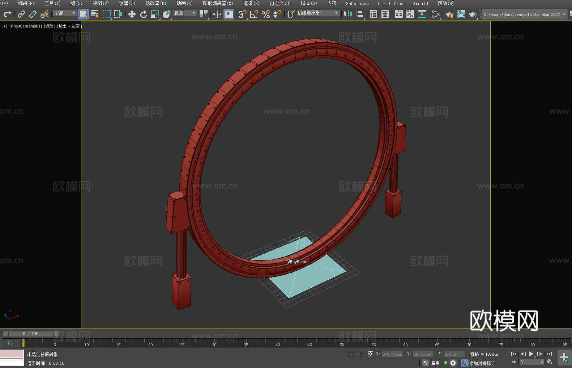Select the Move tool in toolbar
Viewport: 572px width, 368px height.
pos(132,14)
